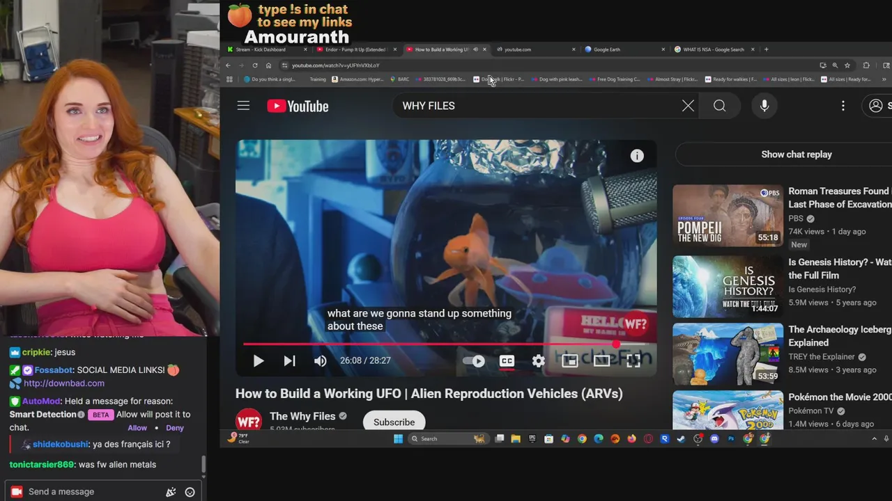The width and height of the screenshot is (892, 501).
Task: Open File Explorer from the taskbar
Action: [x=516, y=438]
